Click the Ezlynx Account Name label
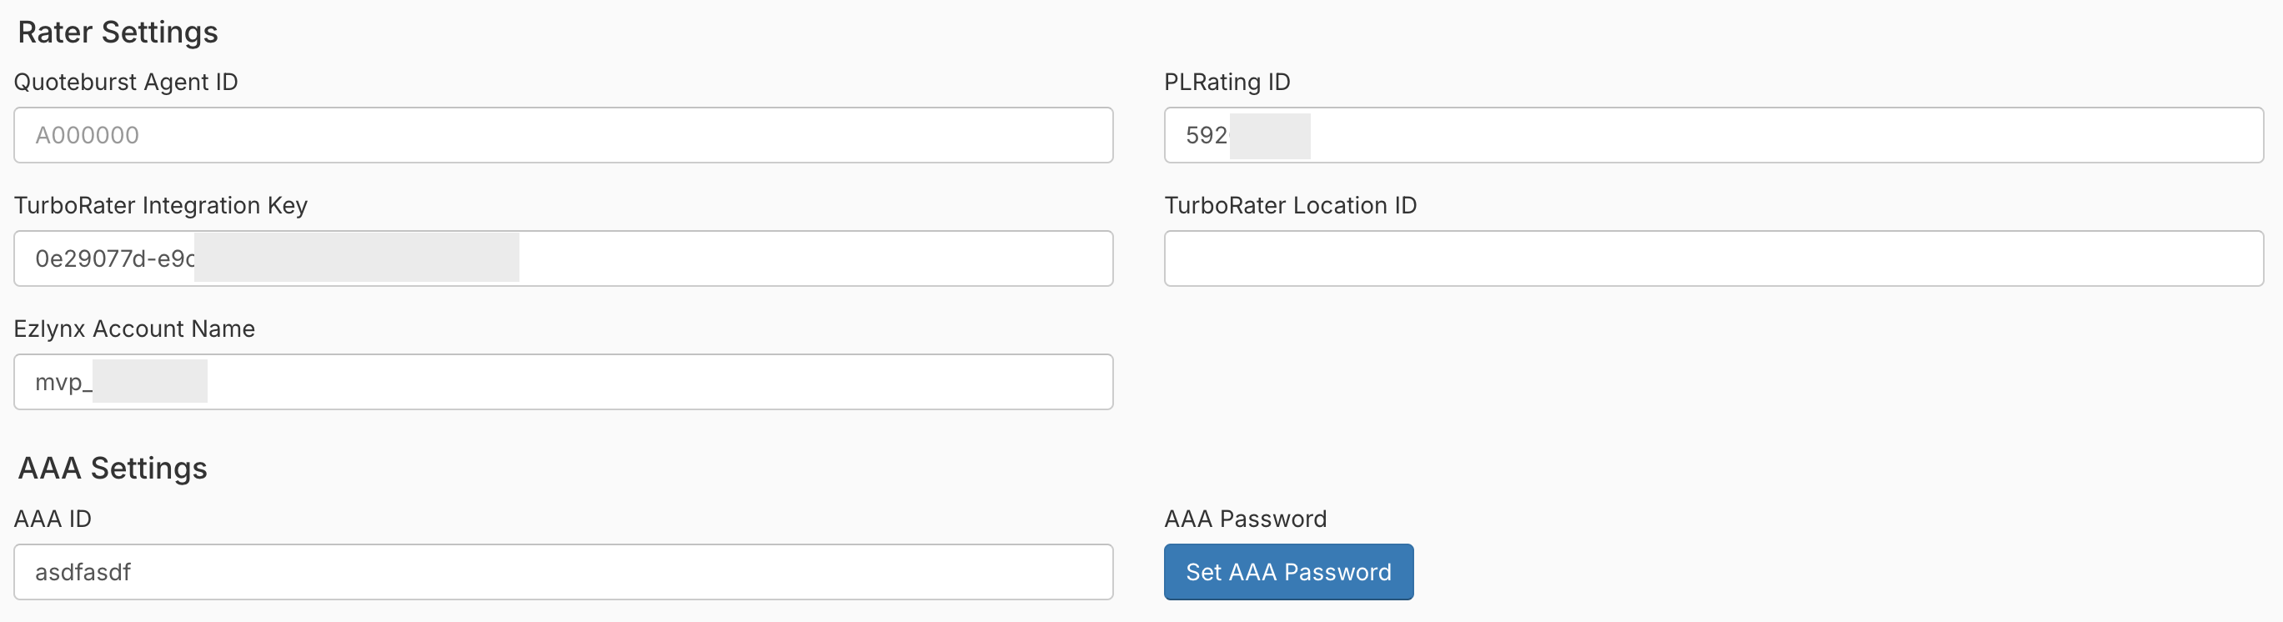The image size is (2283, 622). pos(133,329)
